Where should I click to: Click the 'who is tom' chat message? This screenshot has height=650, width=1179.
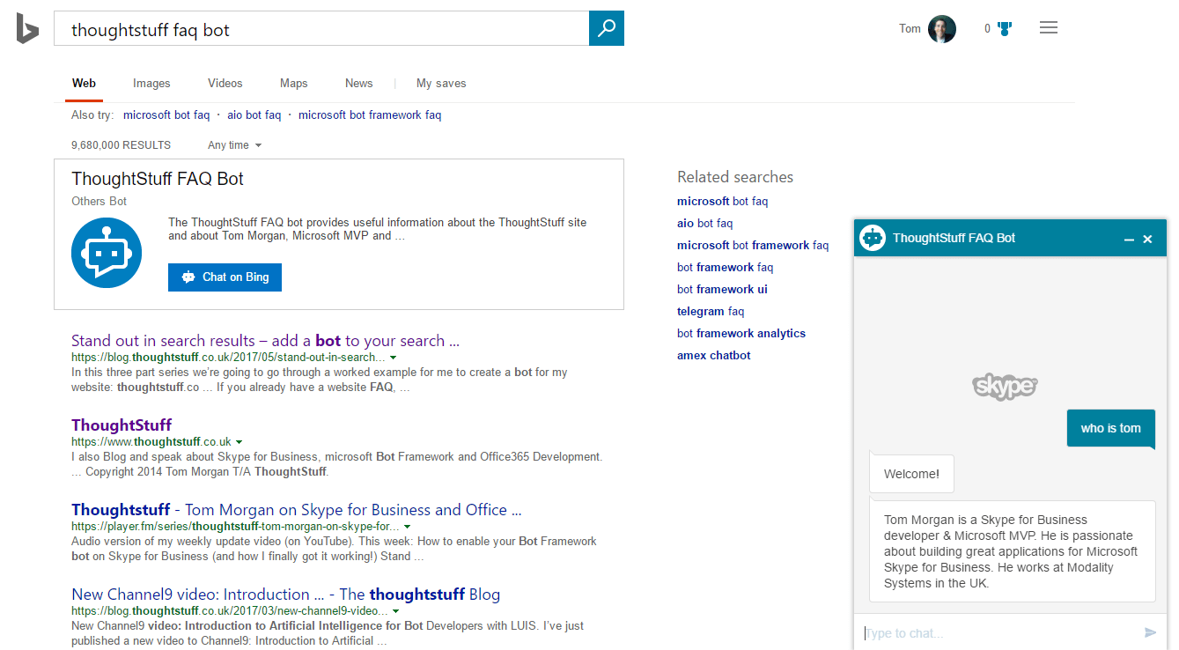coord(1110,428)
